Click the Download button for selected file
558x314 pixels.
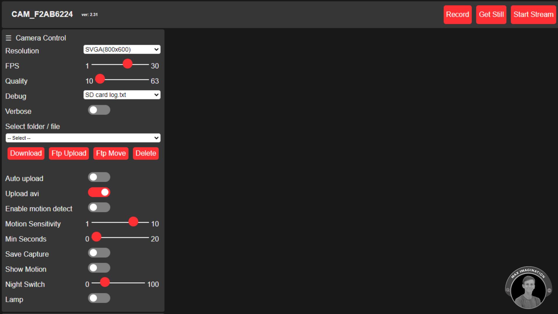pyautogui.click(x=26, y=153)
